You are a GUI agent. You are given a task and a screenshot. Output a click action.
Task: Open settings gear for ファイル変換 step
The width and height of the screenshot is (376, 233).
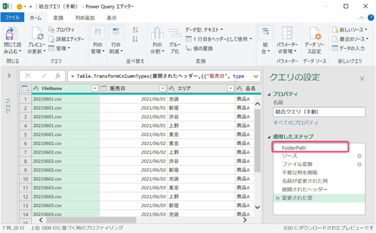[x=359, y=165]
